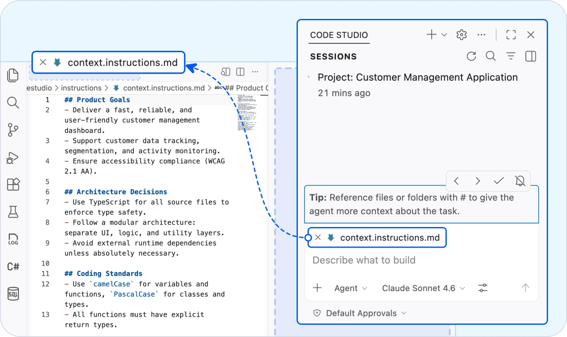
Task: Click line number 5 in the gutter
Action: [48, 182]
